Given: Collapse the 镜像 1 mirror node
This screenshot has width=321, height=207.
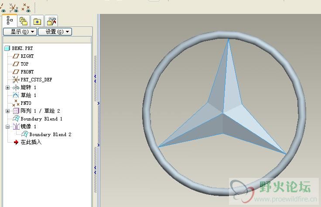Looking at the screenshot, I should pos(7,127).
